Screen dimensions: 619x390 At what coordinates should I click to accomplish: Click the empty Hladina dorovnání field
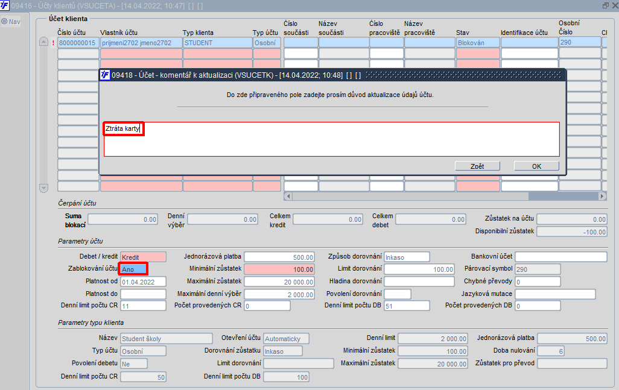[419, 281]
